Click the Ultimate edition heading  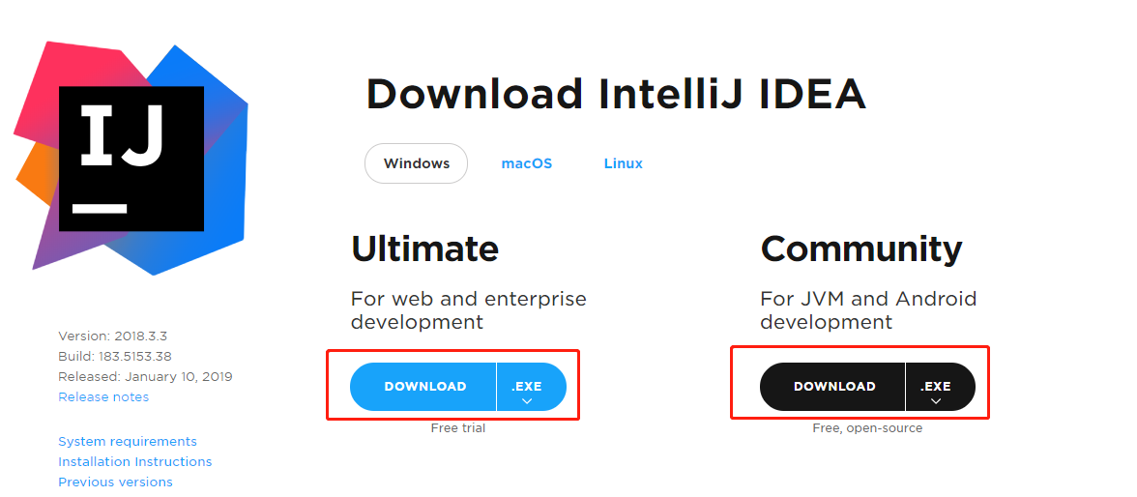click(425, 248)
